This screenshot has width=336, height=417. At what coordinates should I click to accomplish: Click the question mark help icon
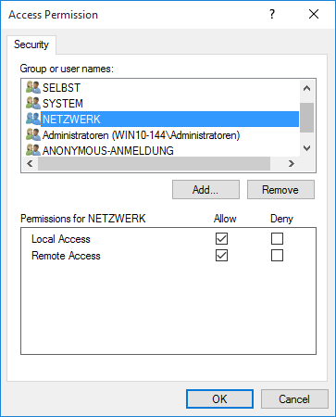coord(272,14)
